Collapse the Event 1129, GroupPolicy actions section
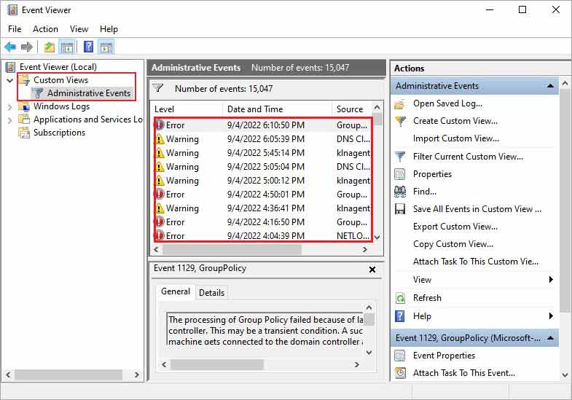This screenshot has width=572, height=400. coord(550,338)
